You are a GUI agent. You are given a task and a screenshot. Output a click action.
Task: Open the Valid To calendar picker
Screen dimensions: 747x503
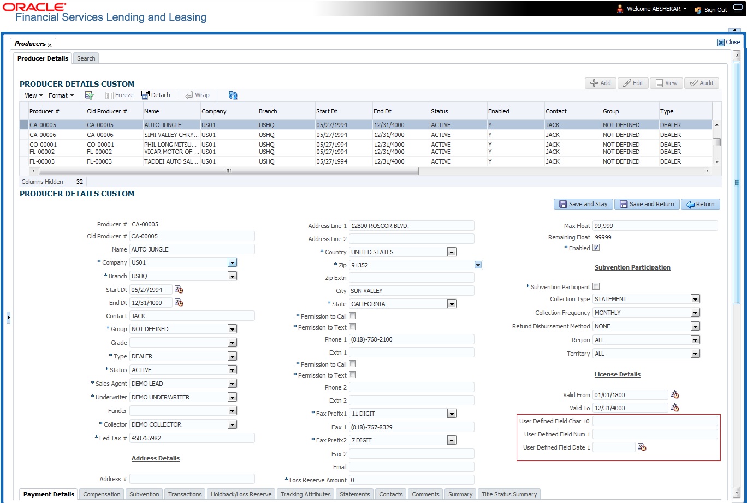(x=674, y=408)
